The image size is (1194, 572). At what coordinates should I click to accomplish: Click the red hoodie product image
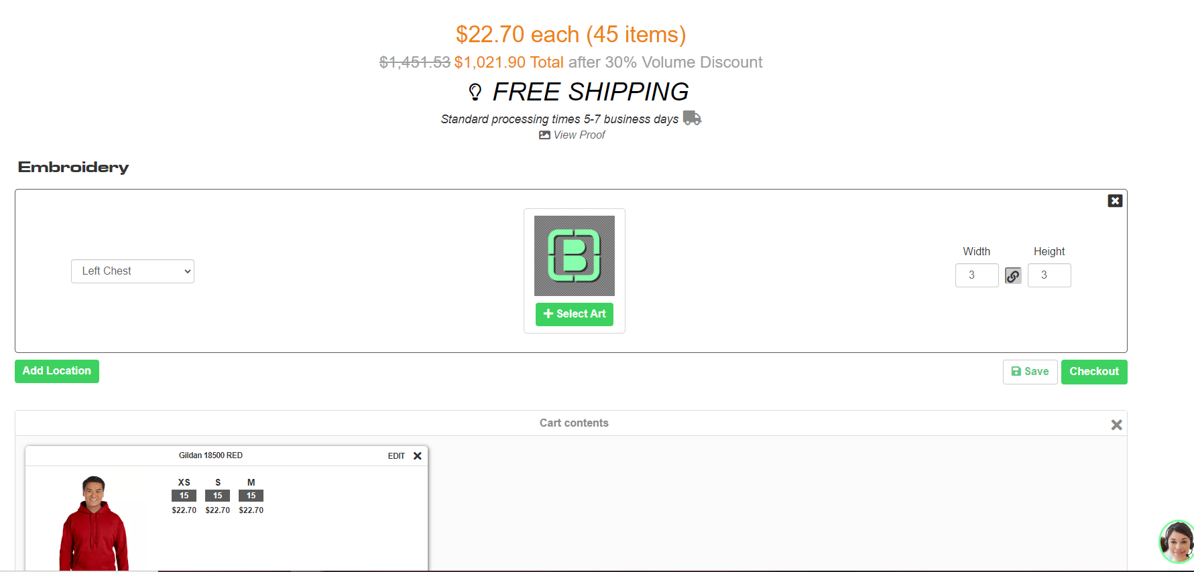click(94, 523)
